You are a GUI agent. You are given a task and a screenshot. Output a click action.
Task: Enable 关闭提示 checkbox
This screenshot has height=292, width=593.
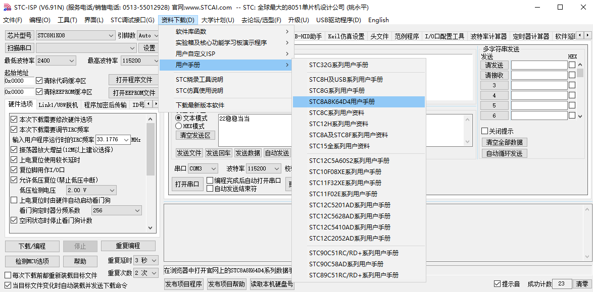(498, 131)
